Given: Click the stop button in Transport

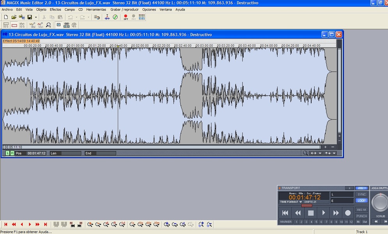Looking at the screenshot, I should [311, 213].
